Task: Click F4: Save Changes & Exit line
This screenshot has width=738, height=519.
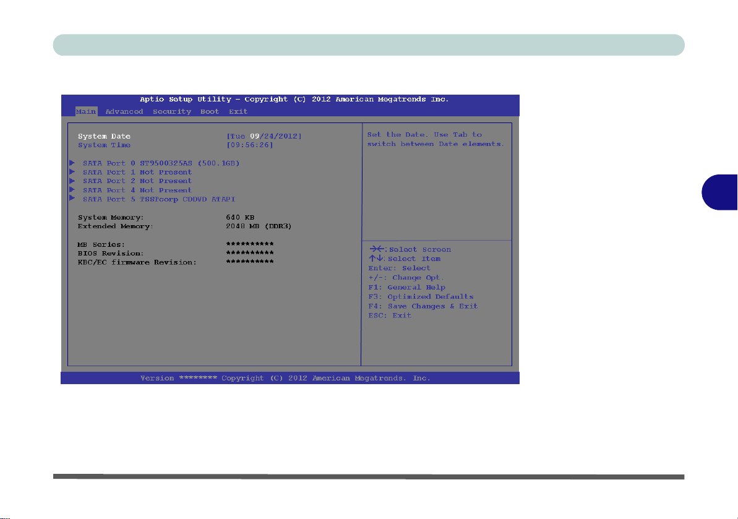Action: point(423,306)
